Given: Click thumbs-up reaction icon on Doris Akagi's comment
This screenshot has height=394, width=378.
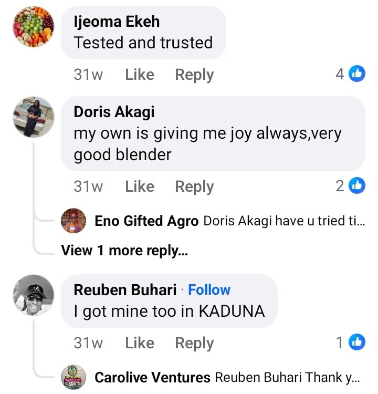Looking at the screenshot, I should pyautogui.click(x=357, y=185).
